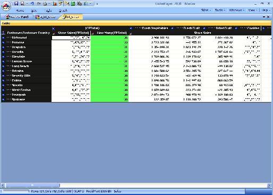Open the View menu

pos(252,10)
